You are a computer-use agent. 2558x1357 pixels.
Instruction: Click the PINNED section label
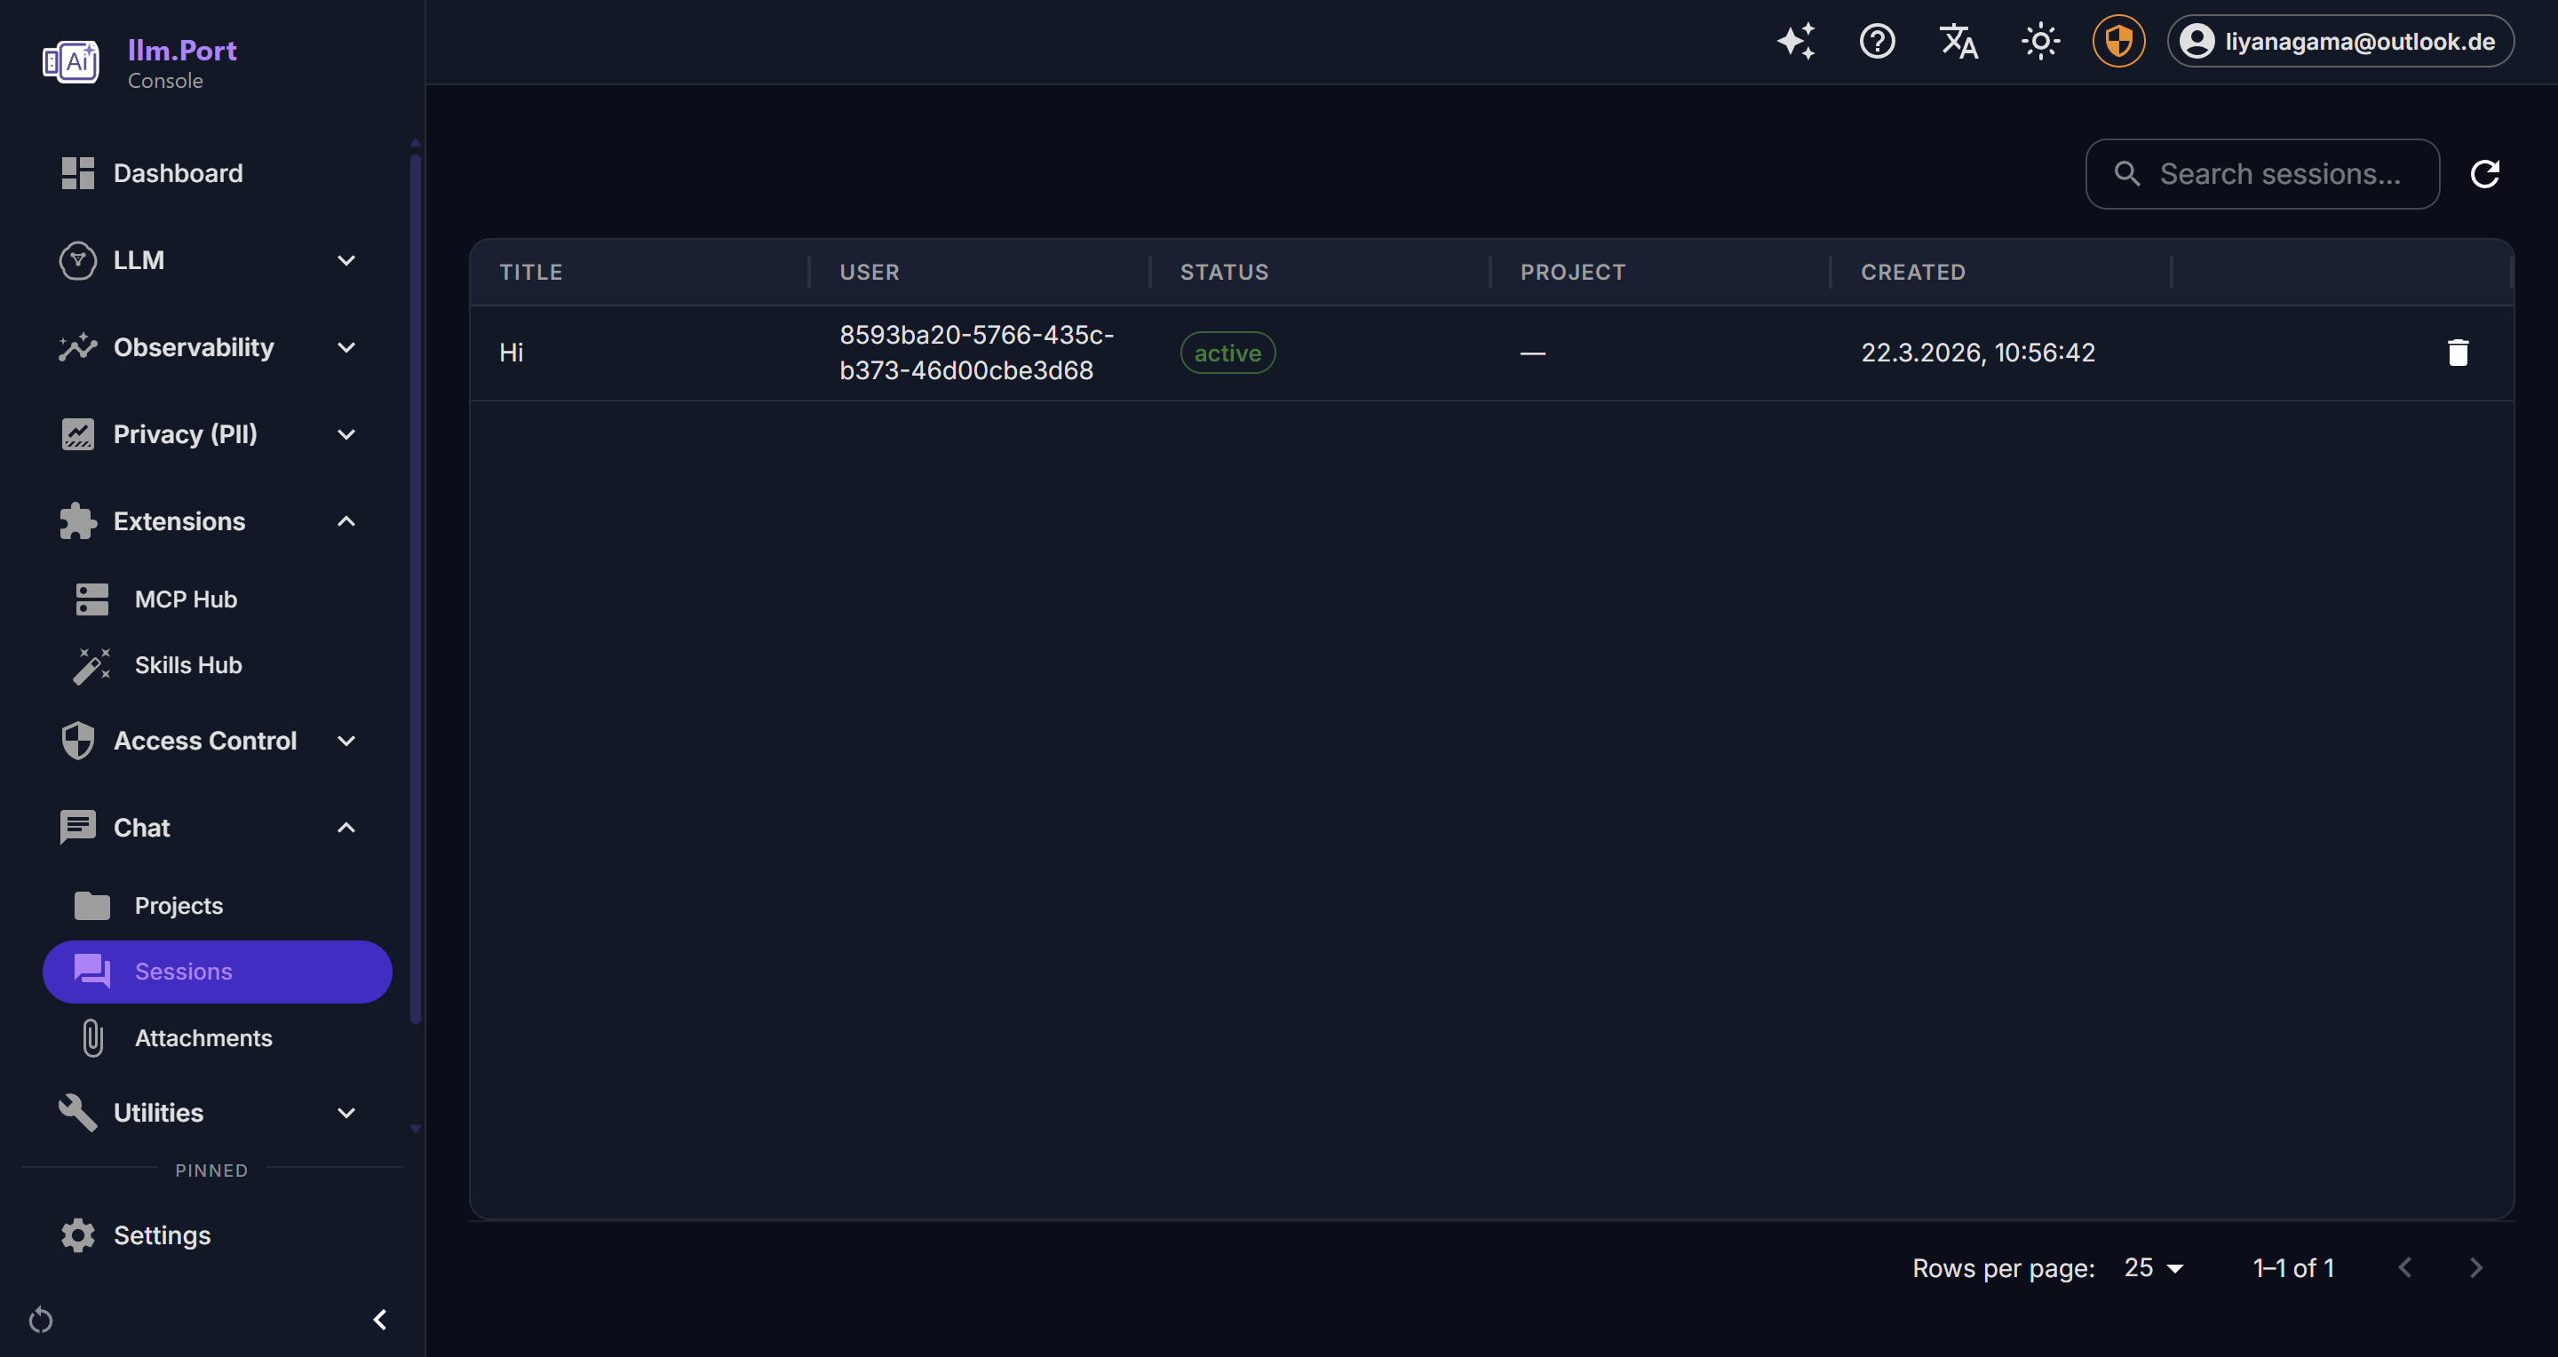pyautogui.click(x=211, y=1171)
